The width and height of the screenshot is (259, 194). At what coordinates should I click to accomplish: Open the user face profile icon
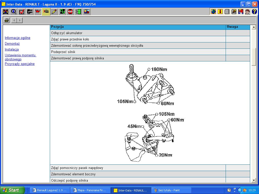pos(248,12)
